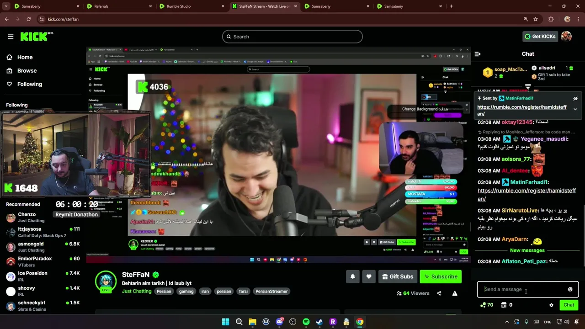The image size is (585, 329).
Task: Hide the pinned message eye icon
Action: [x=575, y=99]
